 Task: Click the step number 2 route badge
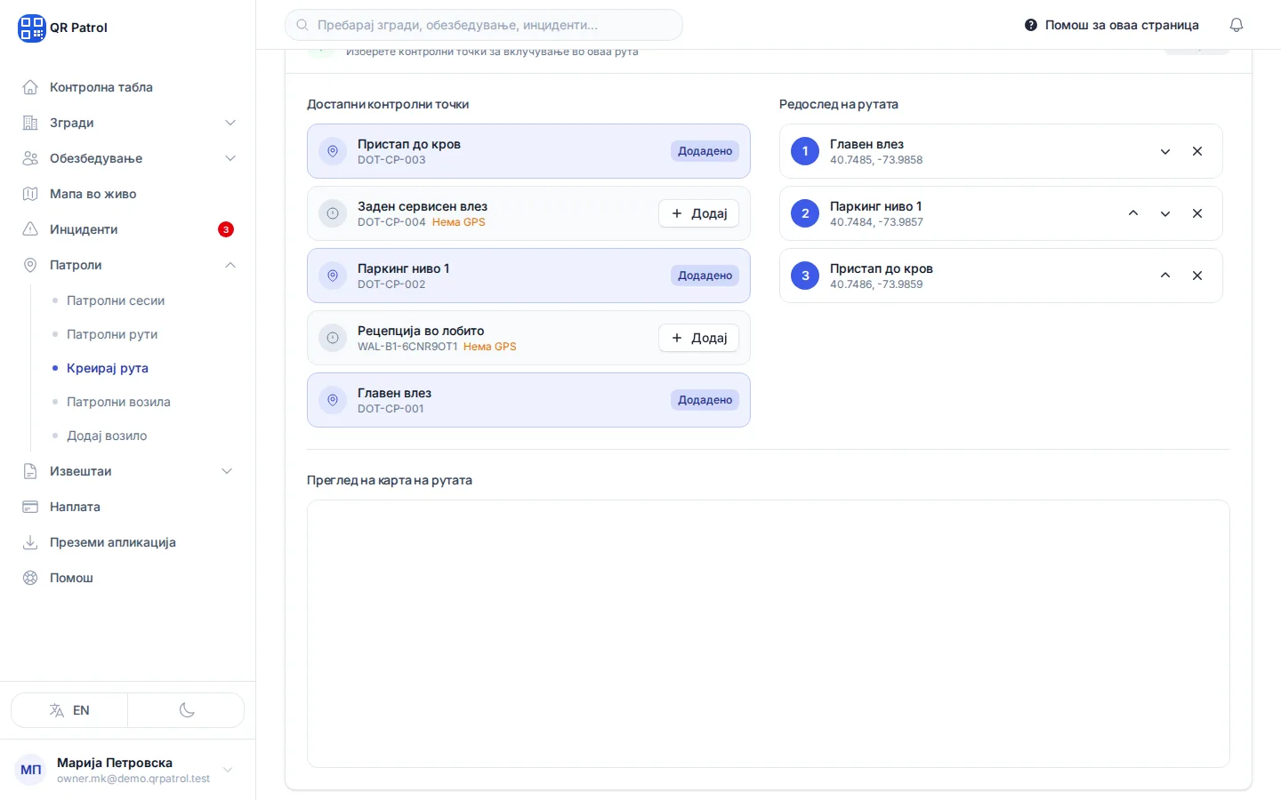coord(805,213)
